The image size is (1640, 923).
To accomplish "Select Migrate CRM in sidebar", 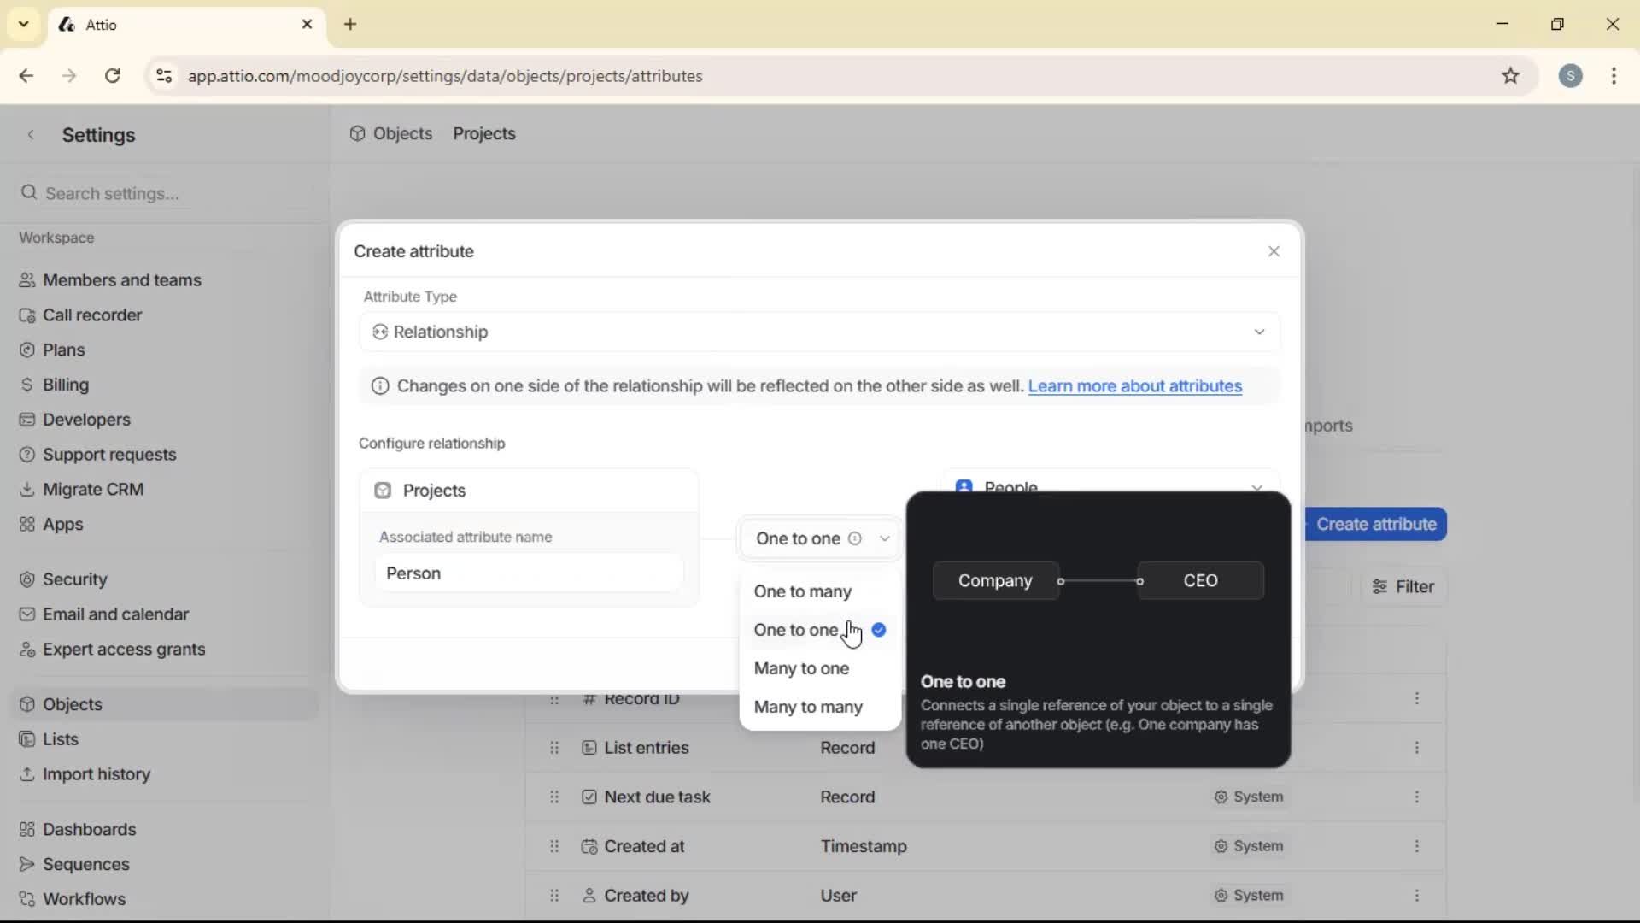I will (x=94, y=489).
